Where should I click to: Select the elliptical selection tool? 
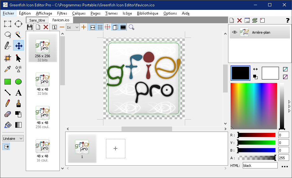tap(18, 24)
